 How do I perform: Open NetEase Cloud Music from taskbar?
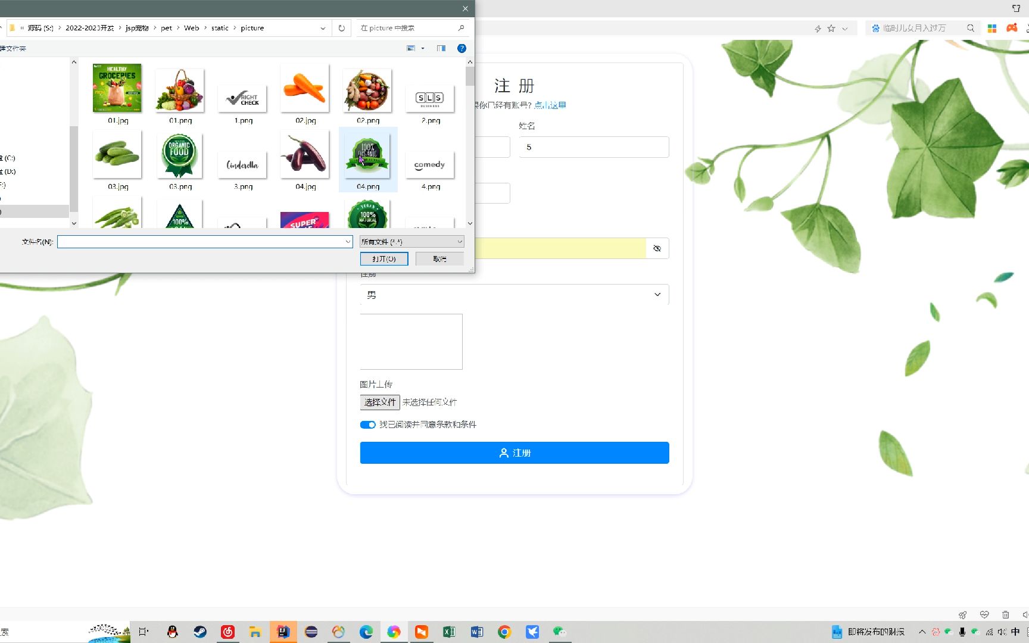(x=227, y=632)
